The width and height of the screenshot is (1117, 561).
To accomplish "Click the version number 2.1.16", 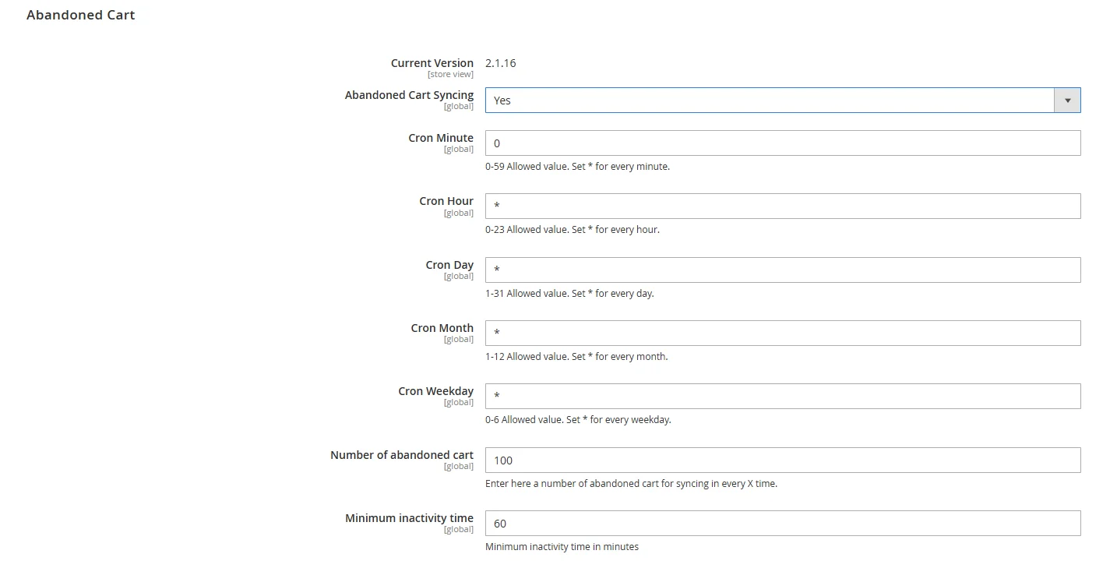I will (x=500, y=63).
